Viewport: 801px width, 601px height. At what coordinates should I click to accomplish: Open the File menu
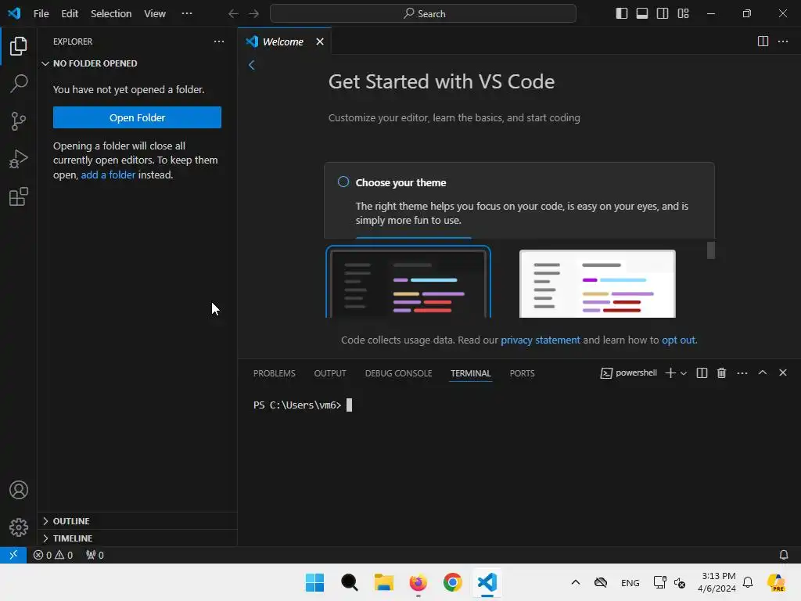tap(41, 14)
